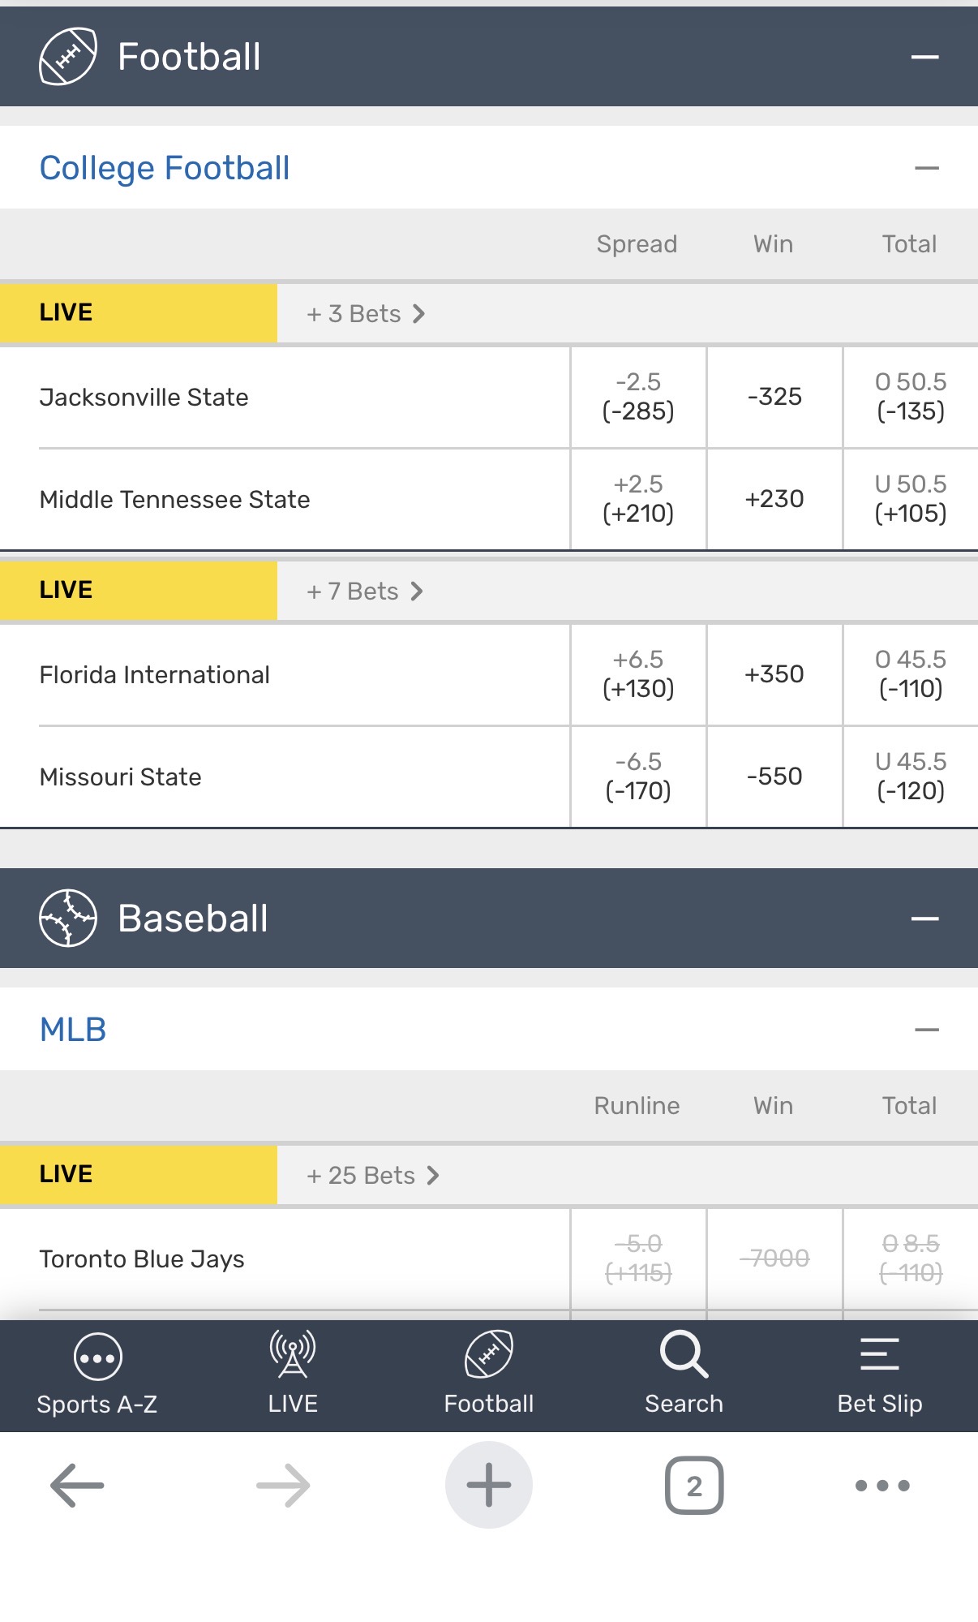This screenshot has width=978, height=1622.
Task: Open browser three-dot more menu
Action: click(882, 1486)
